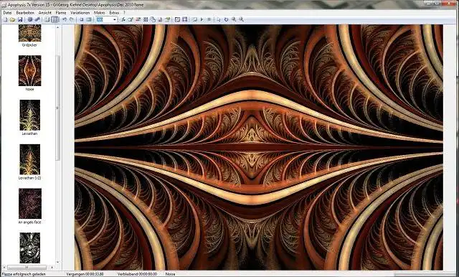Click the 'An angels face' label text

pos(30,222)
